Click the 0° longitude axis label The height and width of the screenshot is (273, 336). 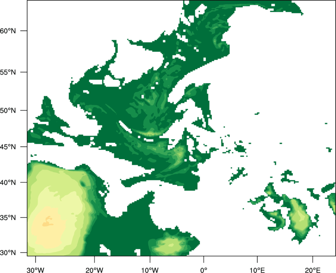pyautogui.click(x=204, y=270)
